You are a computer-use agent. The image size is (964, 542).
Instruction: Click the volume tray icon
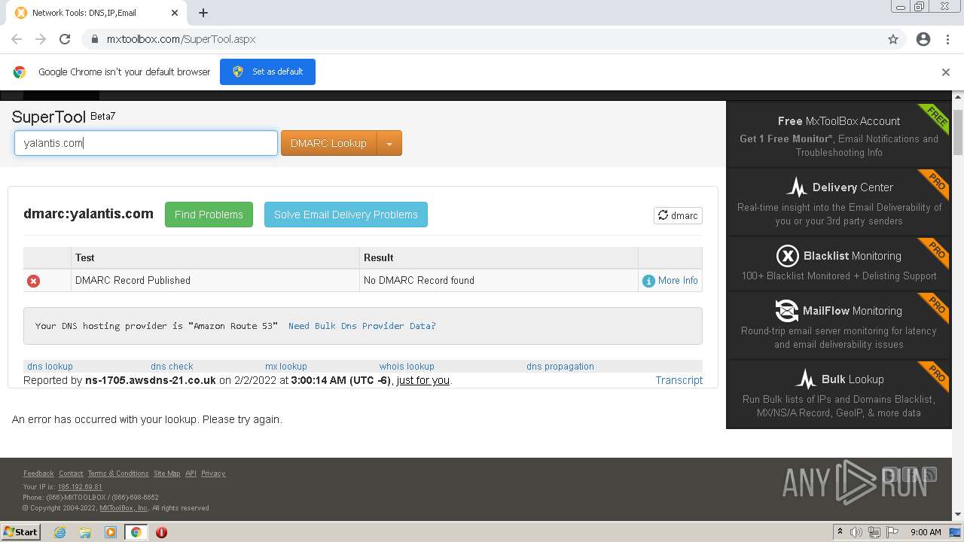856,532
